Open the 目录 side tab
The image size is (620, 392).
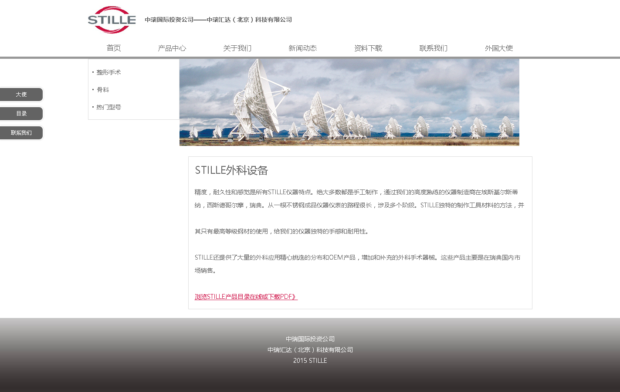pyautogui.click(x=21, y=113)
